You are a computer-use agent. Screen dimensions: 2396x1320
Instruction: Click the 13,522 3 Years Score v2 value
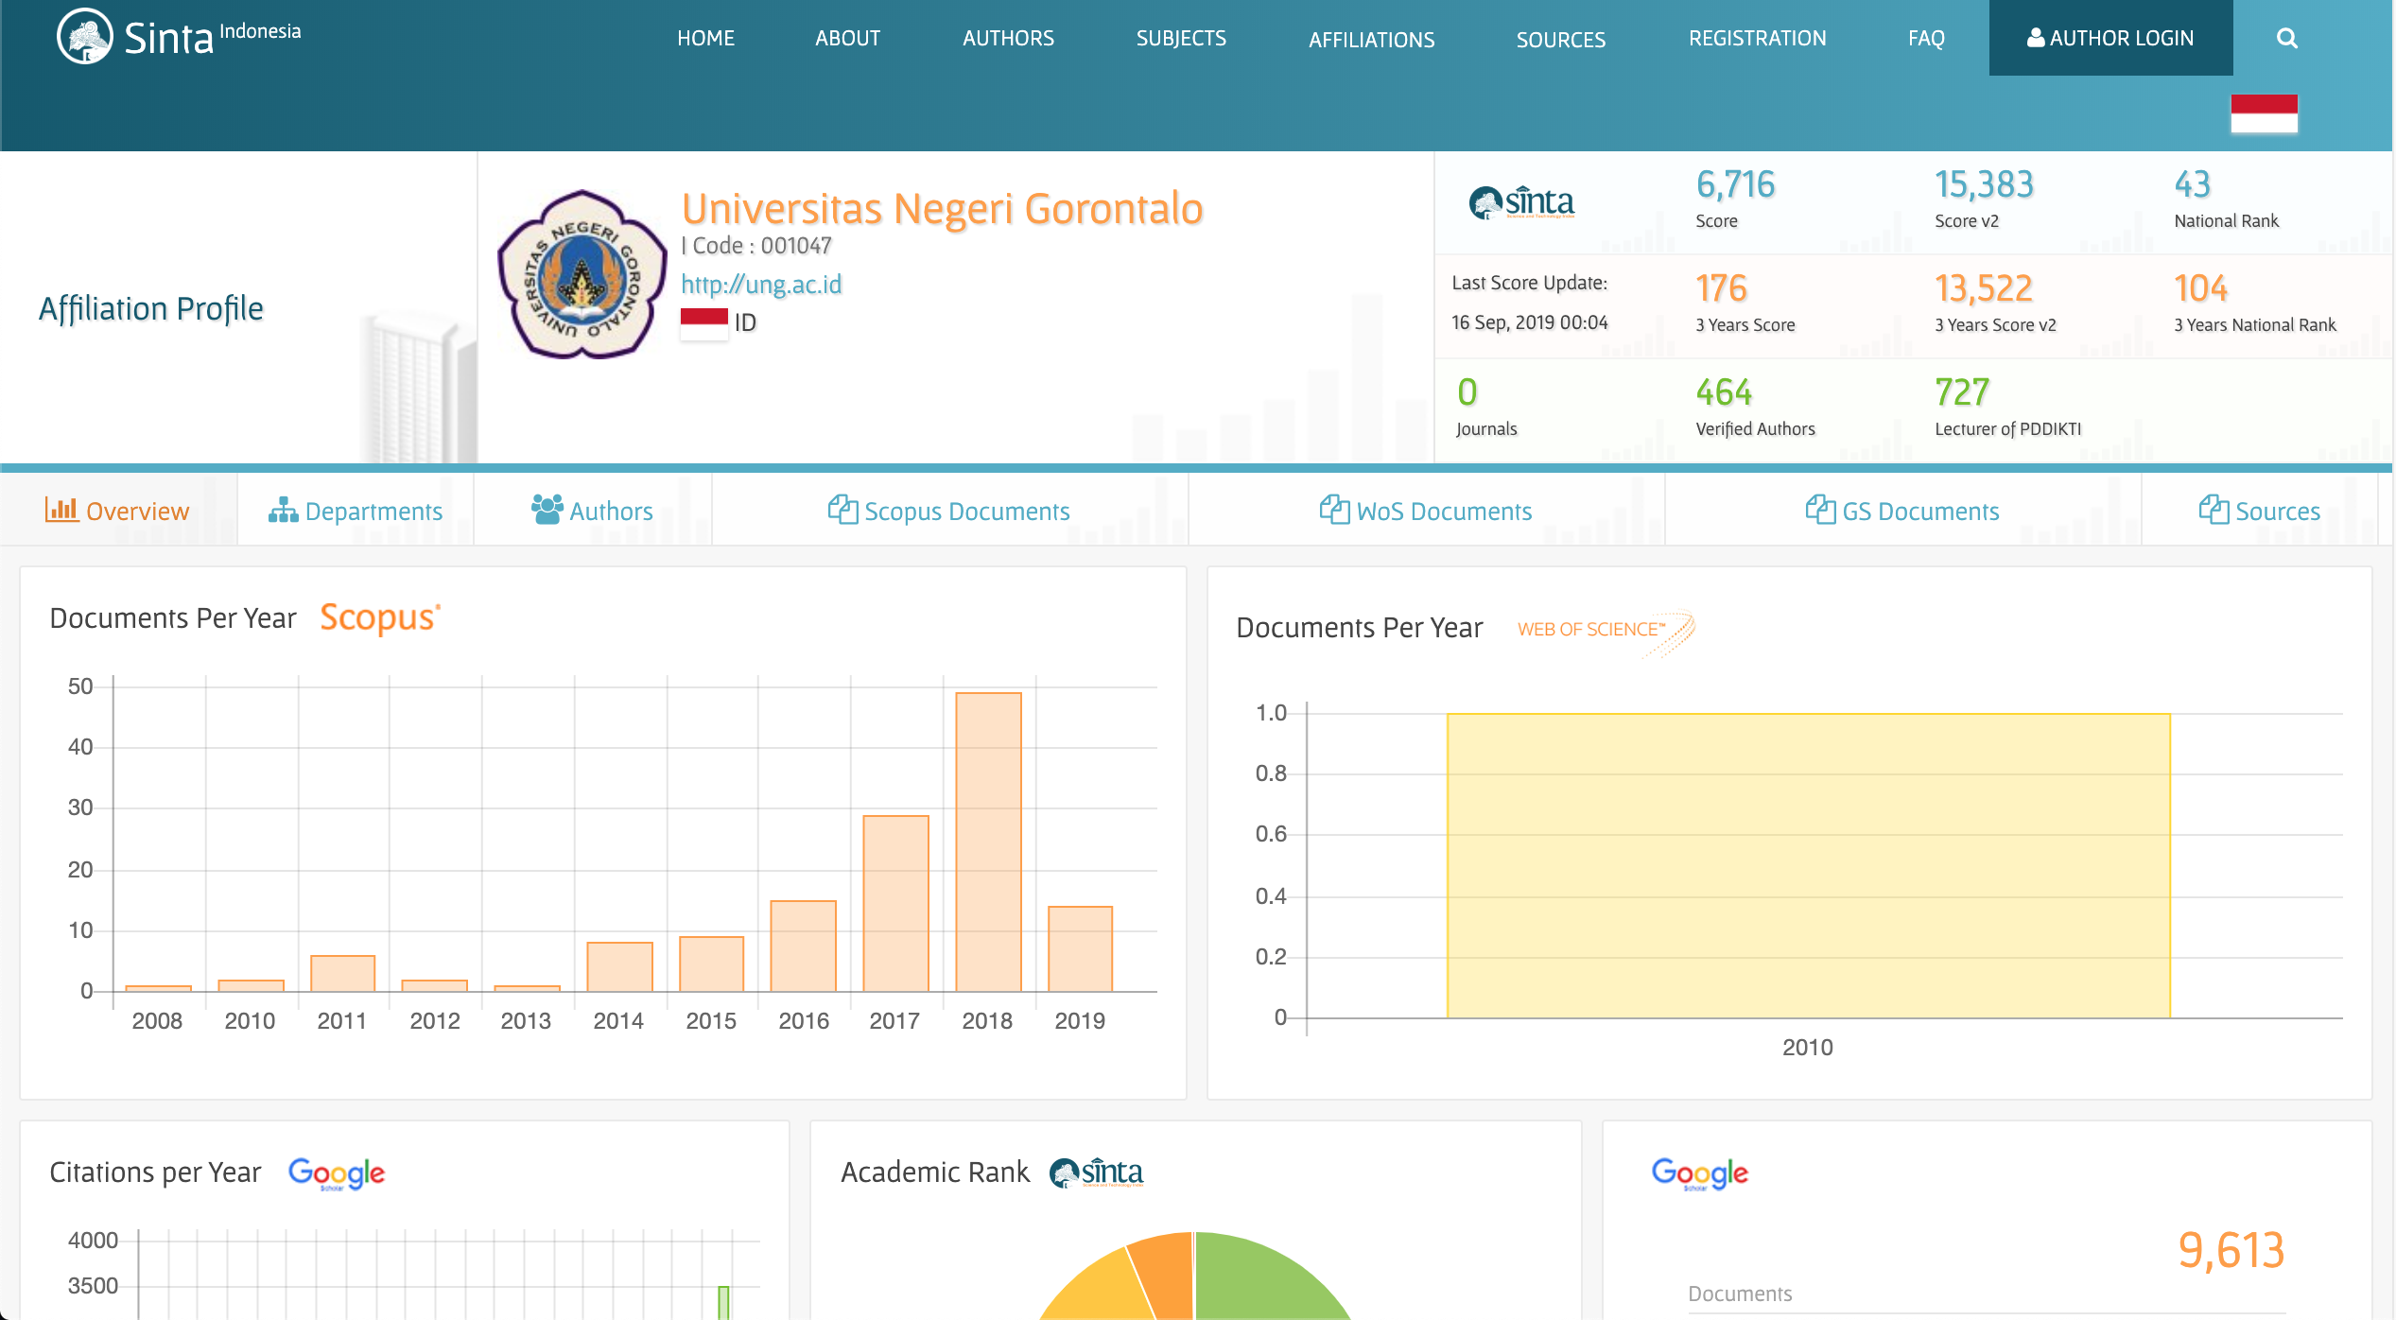tap(1984, 288)
